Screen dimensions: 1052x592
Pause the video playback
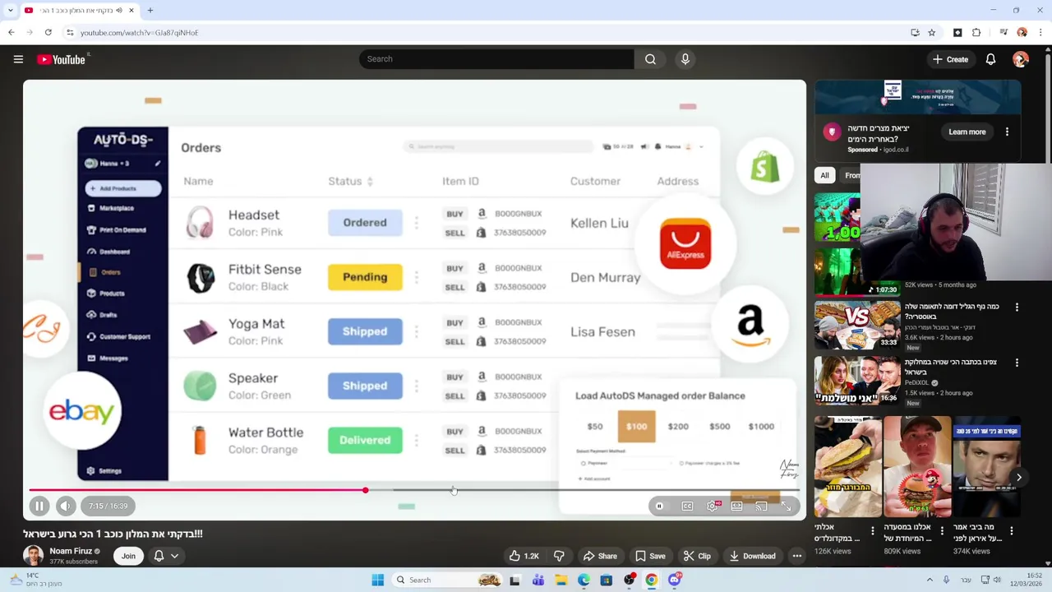pos(39,506)
